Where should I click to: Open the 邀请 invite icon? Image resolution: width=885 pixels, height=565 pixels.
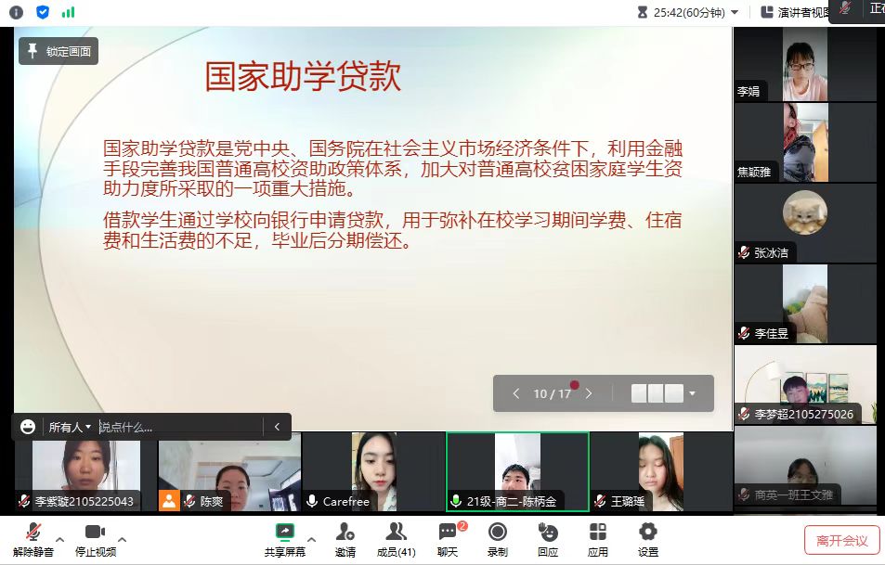(x=345, y=538)
